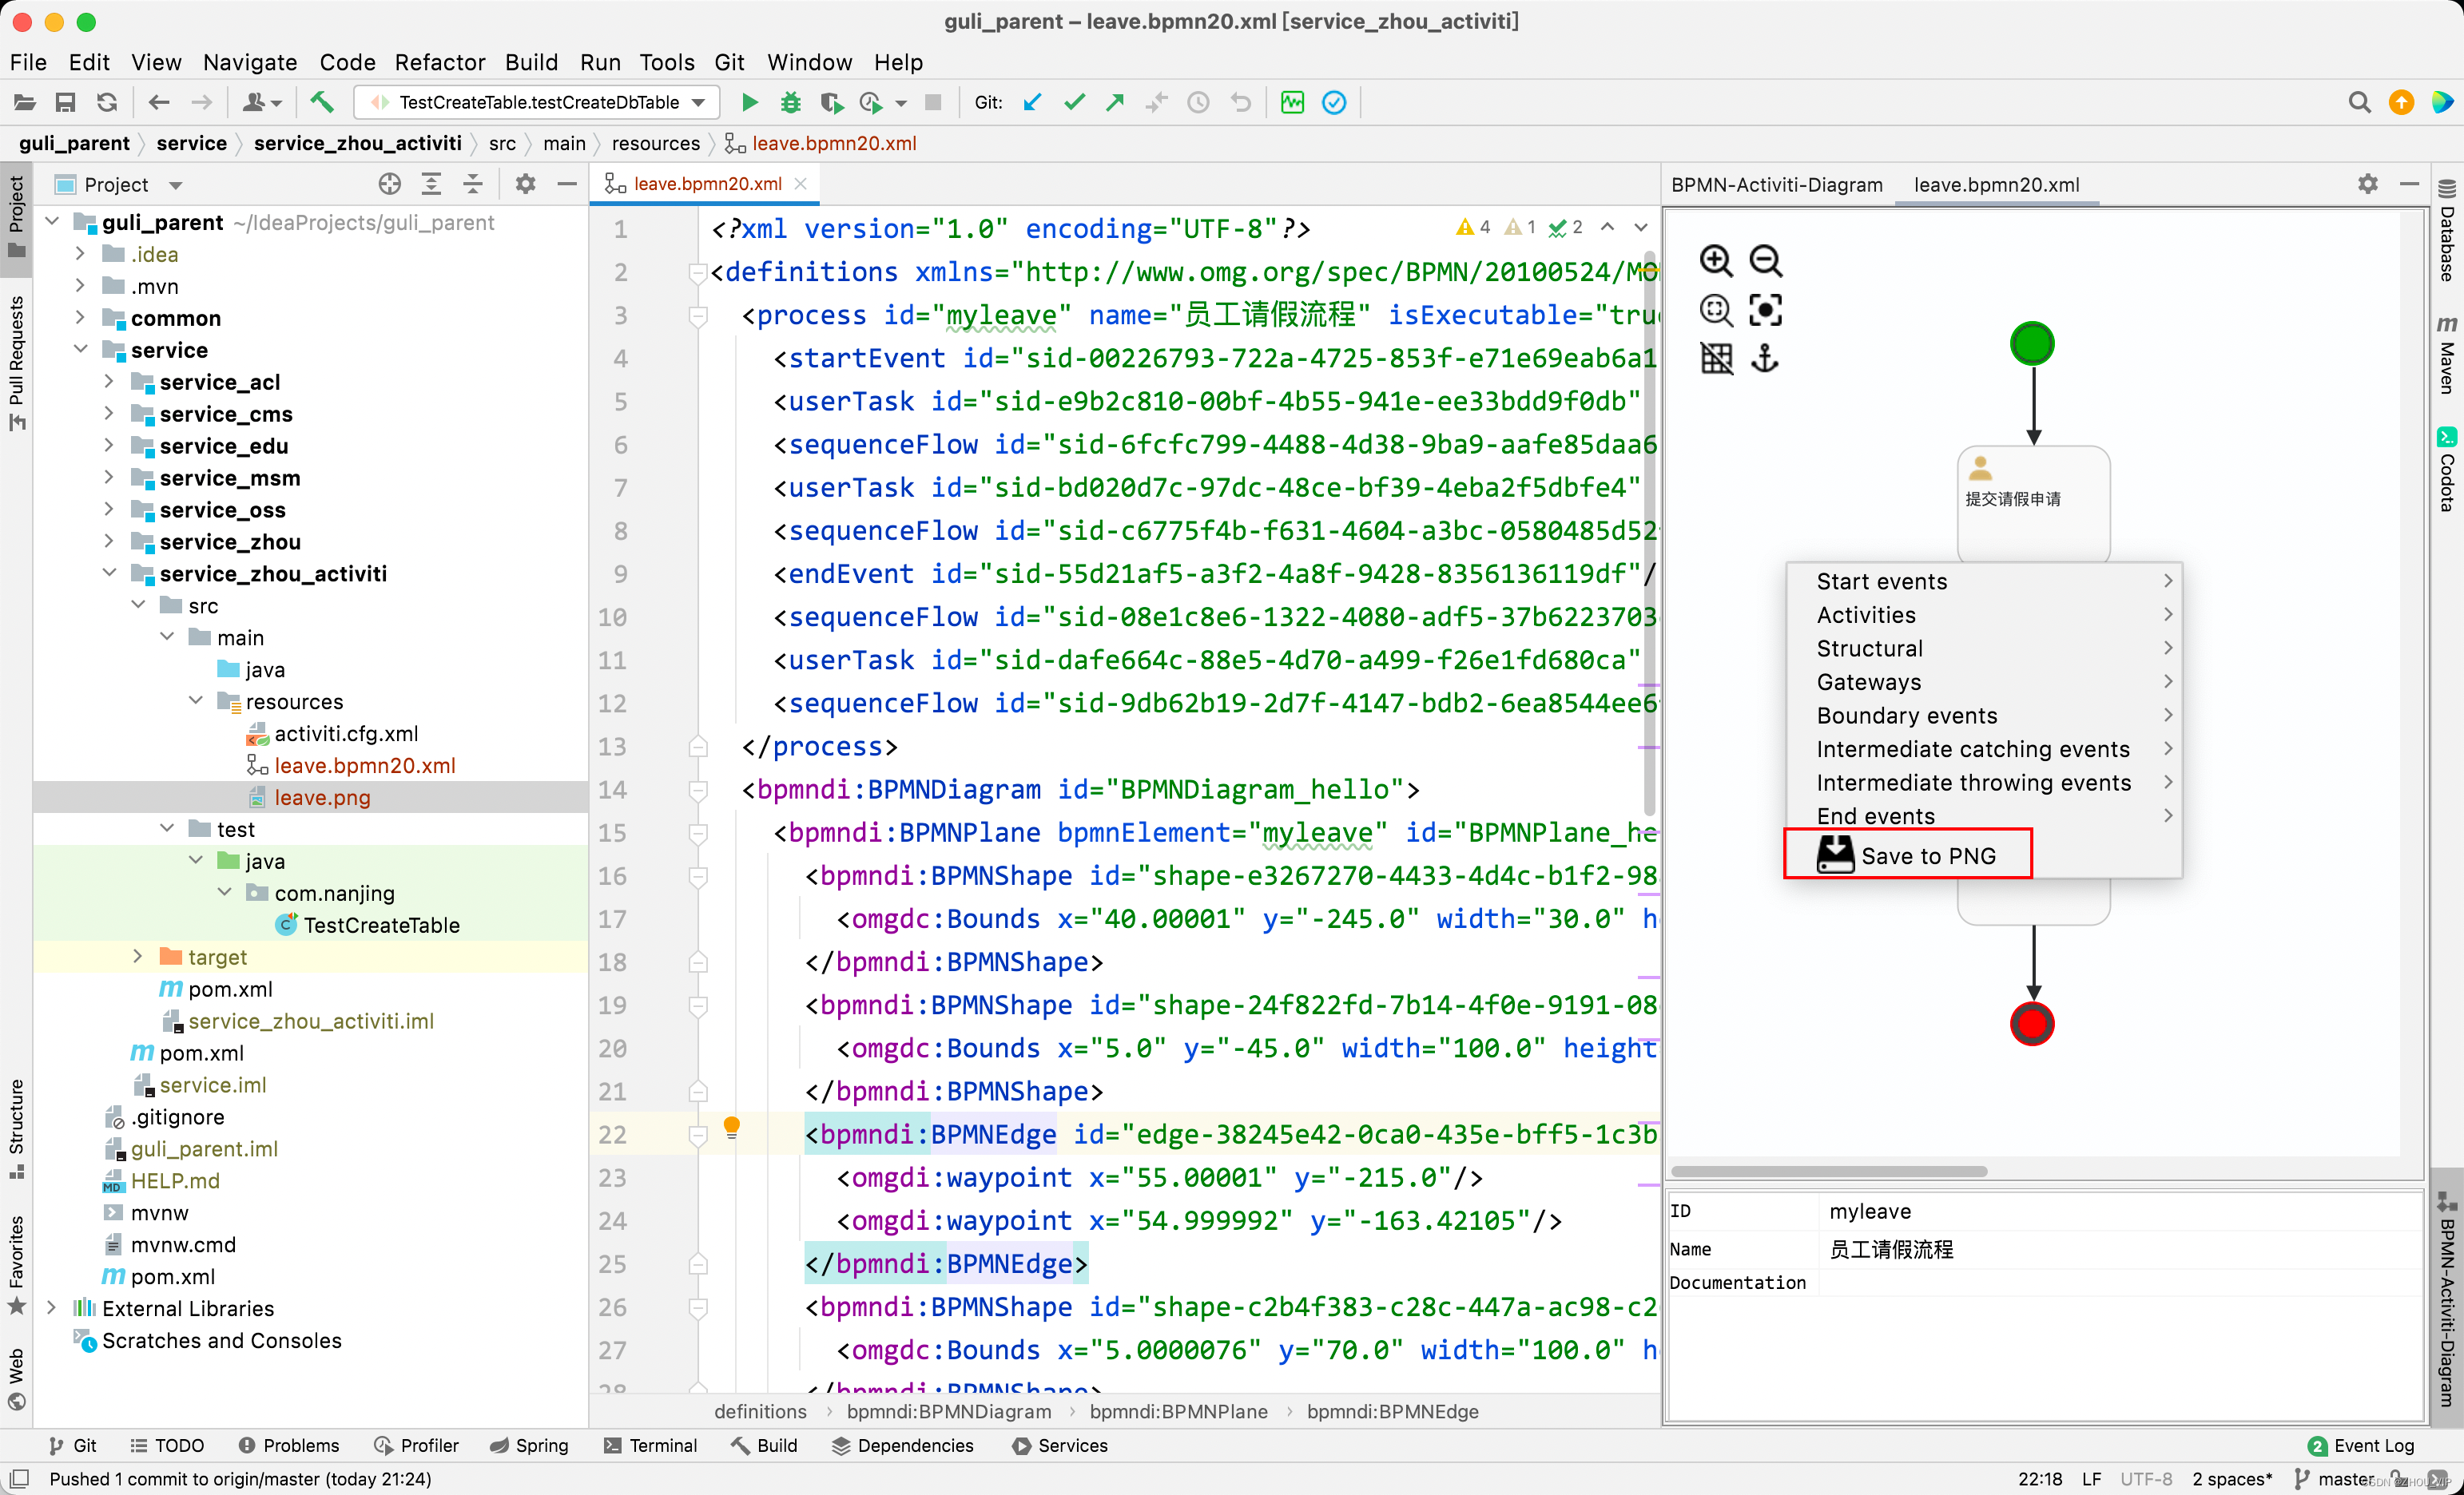This screenshot has height=1495, width=2464.
Task: Toggle the anchor icon in diagram toolbar
Action: click(1765, 358)
